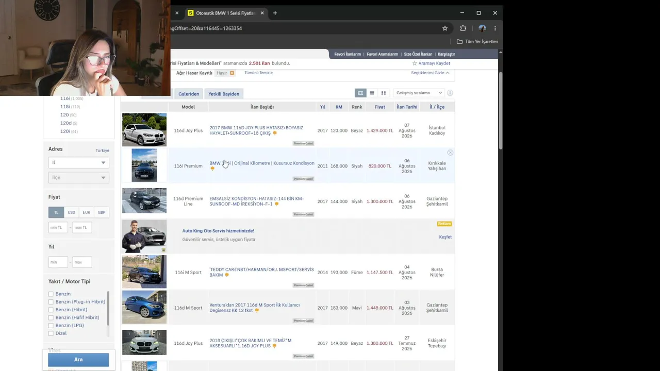Viewport: 660px width, 371px height.
Task: Open the Chrome extensions puzzle icon
Action: pos(463,28)
